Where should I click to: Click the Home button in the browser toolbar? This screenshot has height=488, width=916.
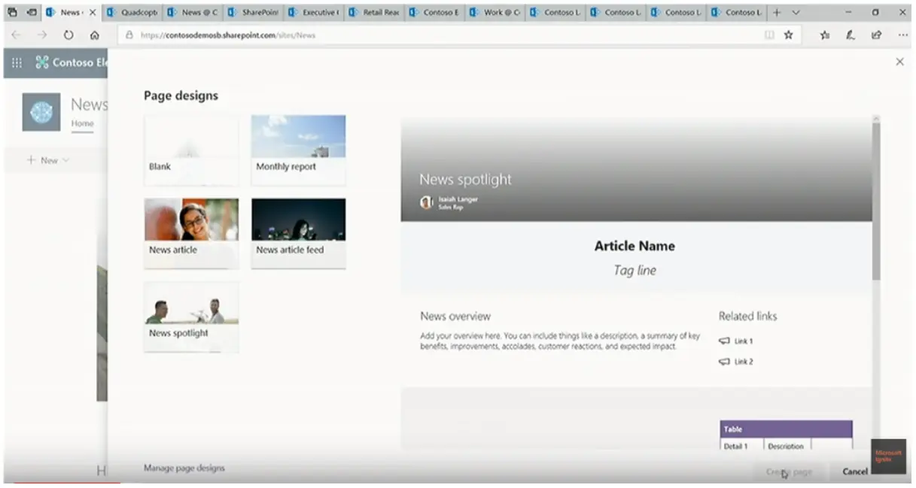pos(94,35)
